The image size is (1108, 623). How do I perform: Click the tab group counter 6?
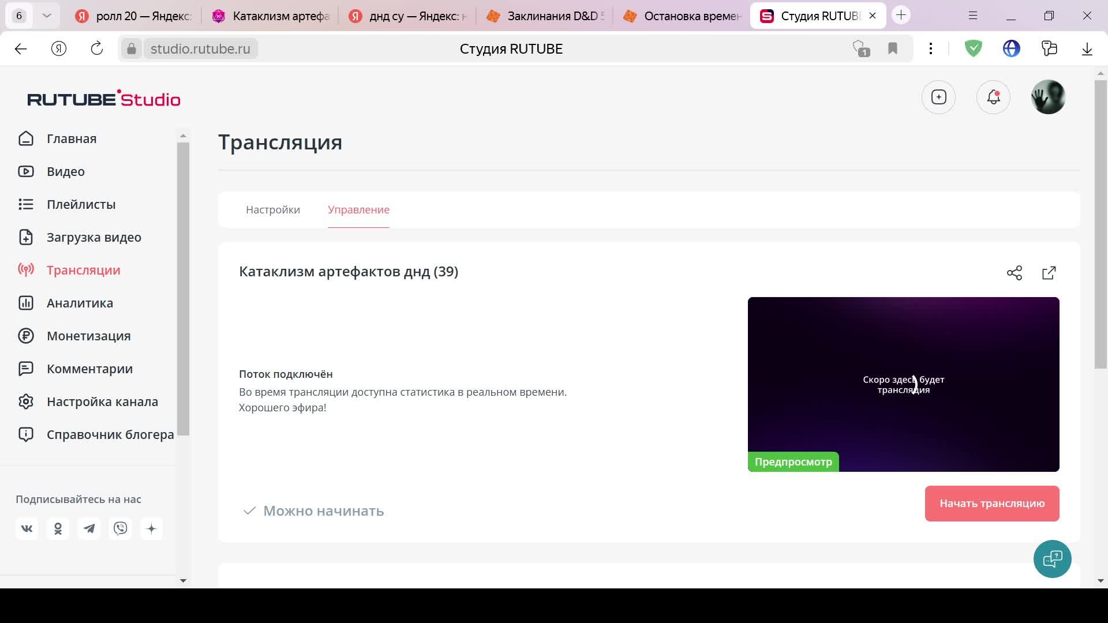point(19,16)
